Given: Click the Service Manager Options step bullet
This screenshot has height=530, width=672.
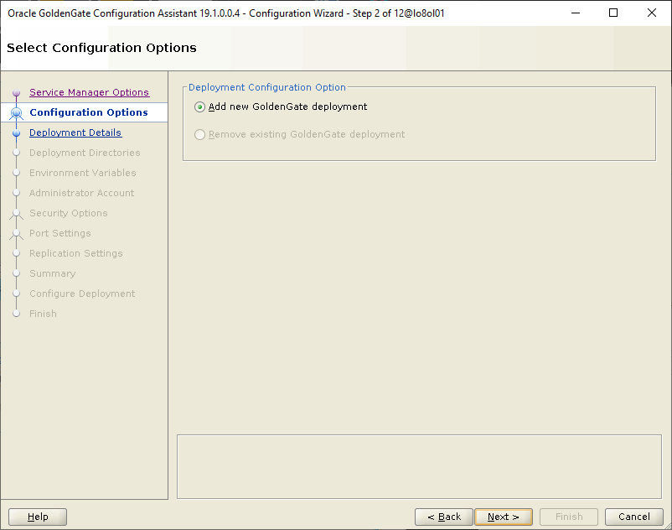Looking at the screenshot, I should pyautogui.click(x=17, y=93).
